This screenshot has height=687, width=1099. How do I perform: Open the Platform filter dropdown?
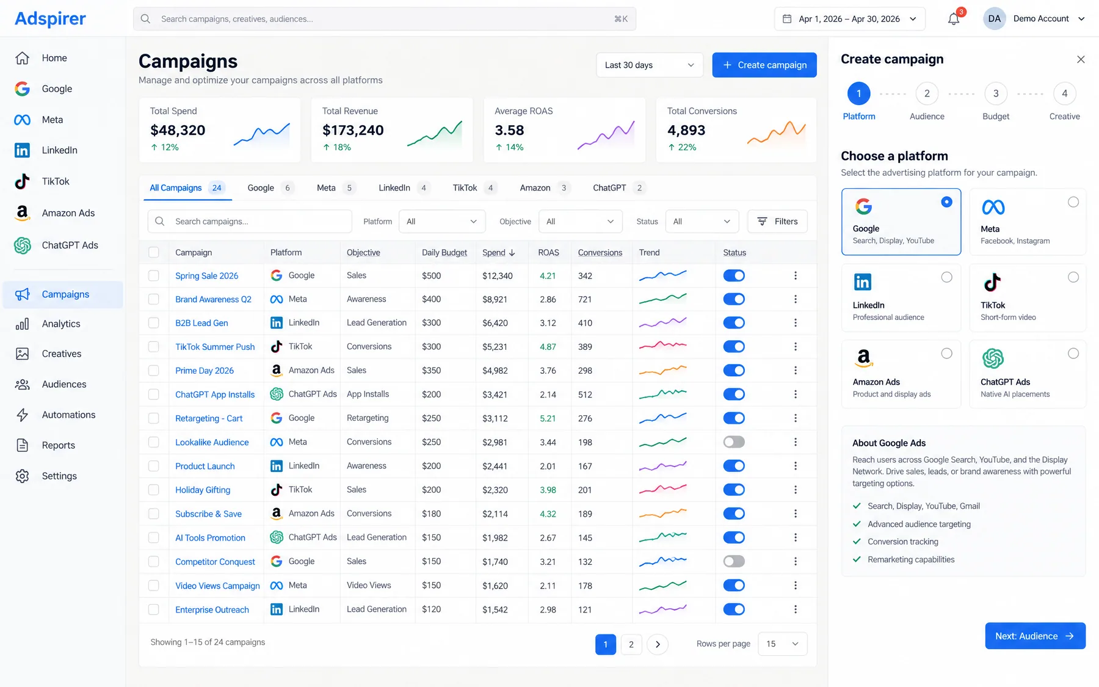pyautogui.click(x=442, y=222)
